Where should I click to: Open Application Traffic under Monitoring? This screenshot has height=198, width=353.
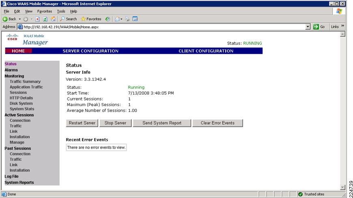click(x=26, y=87)
